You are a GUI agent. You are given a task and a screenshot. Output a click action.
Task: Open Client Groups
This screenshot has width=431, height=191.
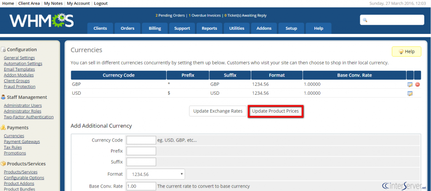pos(17,81)
